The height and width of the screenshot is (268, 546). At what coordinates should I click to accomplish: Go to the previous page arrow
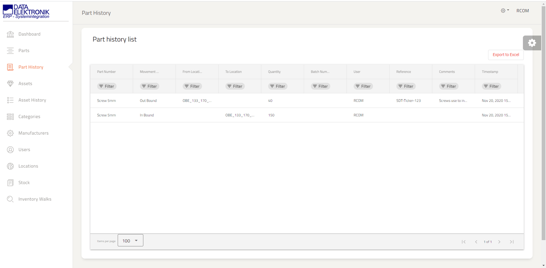click(476, 242)
